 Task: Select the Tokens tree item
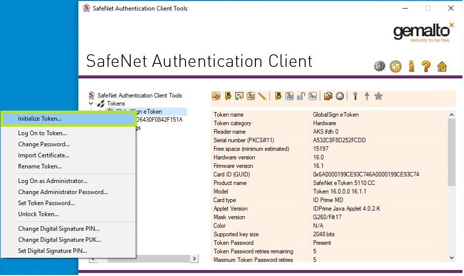(x=116, y=104)
